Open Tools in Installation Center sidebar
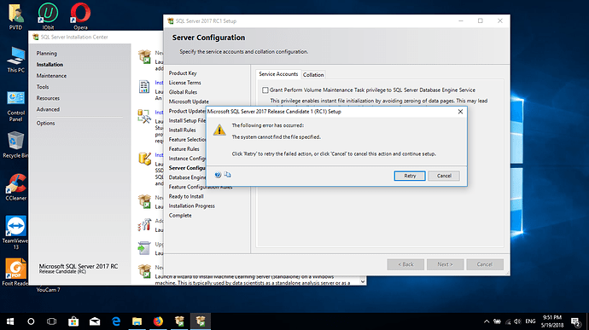The width and height of the screenshot is (589, 330). (x=43, y=87)
